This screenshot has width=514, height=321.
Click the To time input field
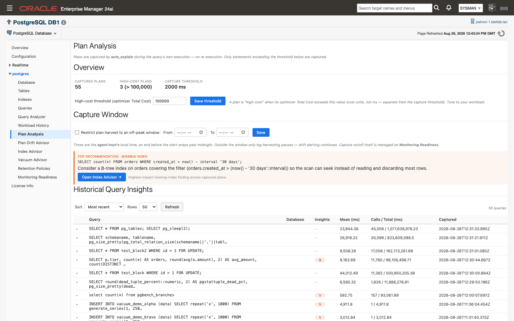click(233, 132)
